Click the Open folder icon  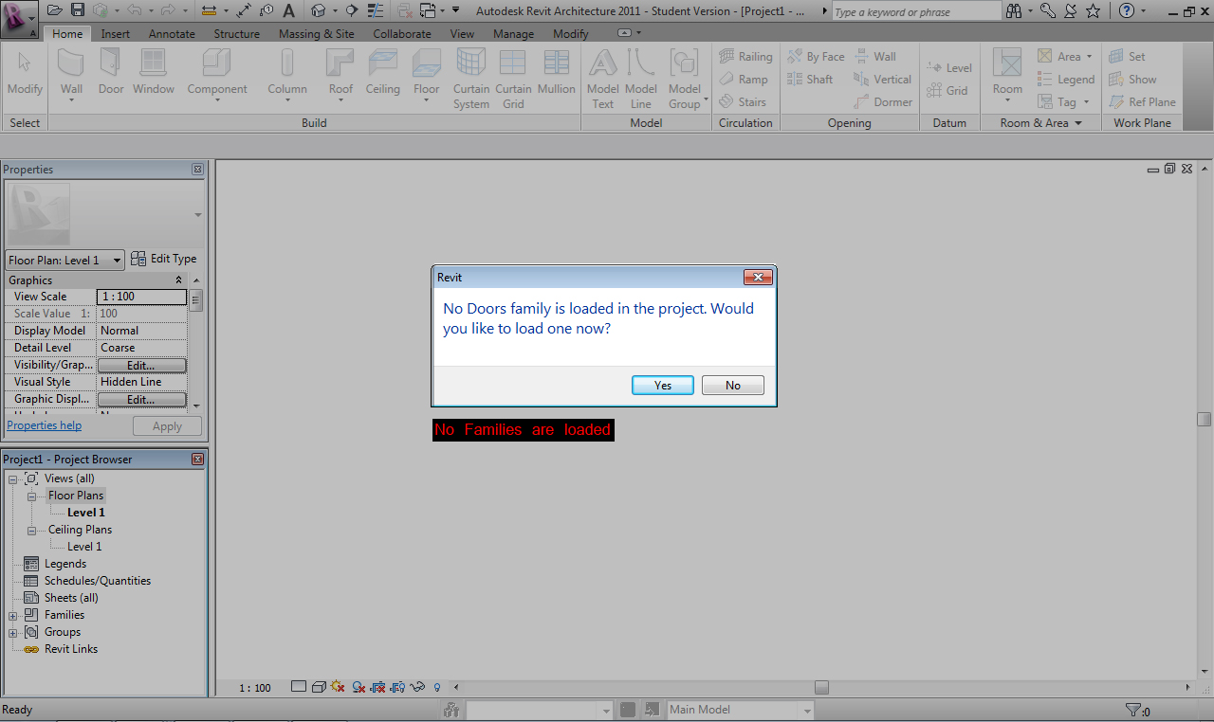(55, 10)
